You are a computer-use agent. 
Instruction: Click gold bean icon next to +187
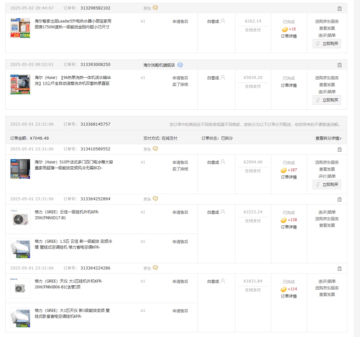coord(284,170)
